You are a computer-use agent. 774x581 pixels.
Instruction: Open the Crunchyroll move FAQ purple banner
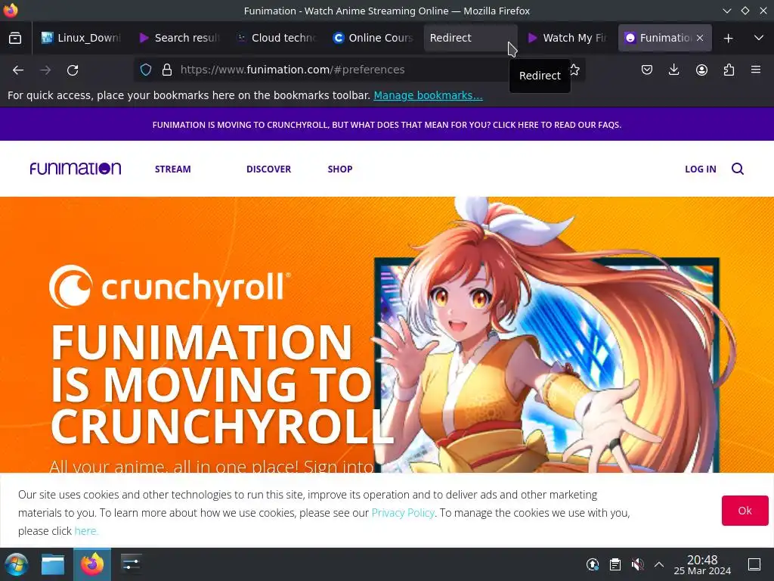pos(387,125)
